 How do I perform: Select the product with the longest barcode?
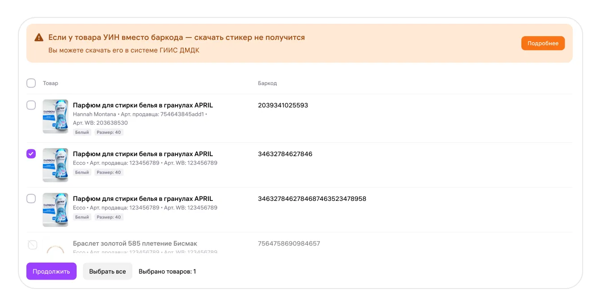point(31,199)
